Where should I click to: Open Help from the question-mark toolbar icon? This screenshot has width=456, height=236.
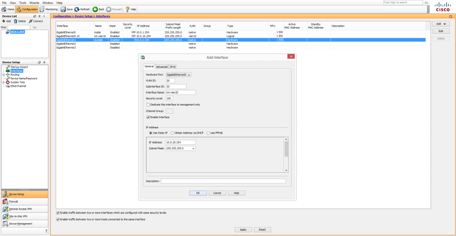130,9
